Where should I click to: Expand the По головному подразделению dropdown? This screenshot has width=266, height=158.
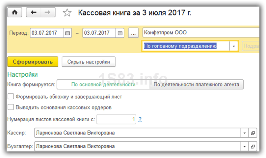[x=234, y=46]
